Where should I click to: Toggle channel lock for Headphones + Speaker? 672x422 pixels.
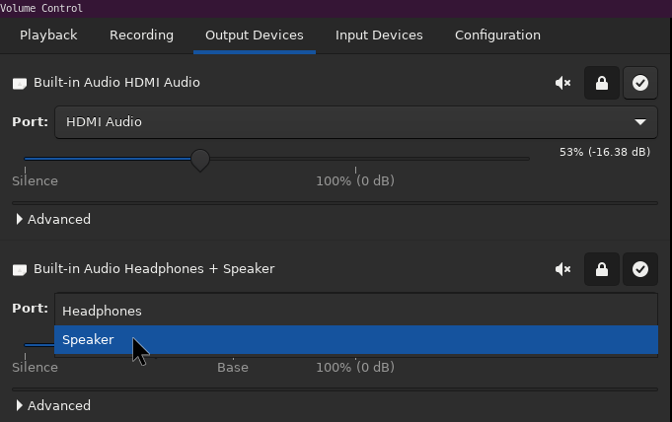click(602, 269)
